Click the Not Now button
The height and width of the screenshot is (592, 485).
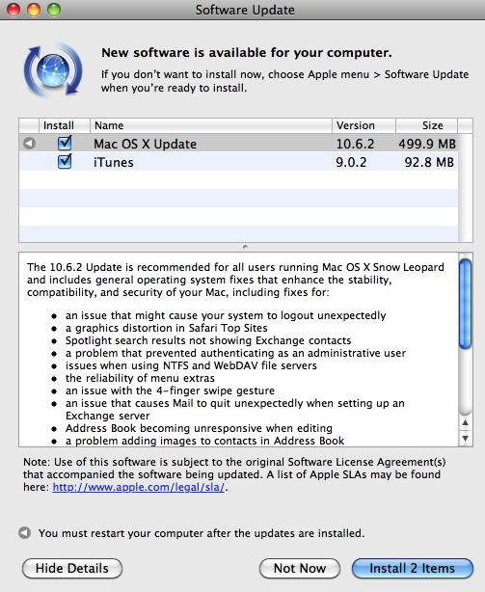[x=300, y=568]
